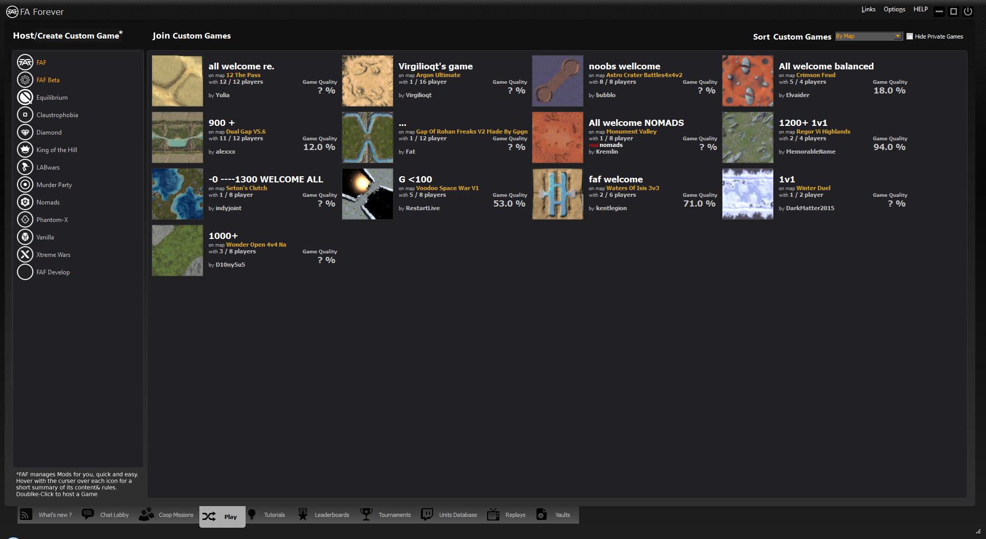Viewport: 986px width, 539px height.
Task: Switch to the Replays tab
Action: [x=515, y=515]
